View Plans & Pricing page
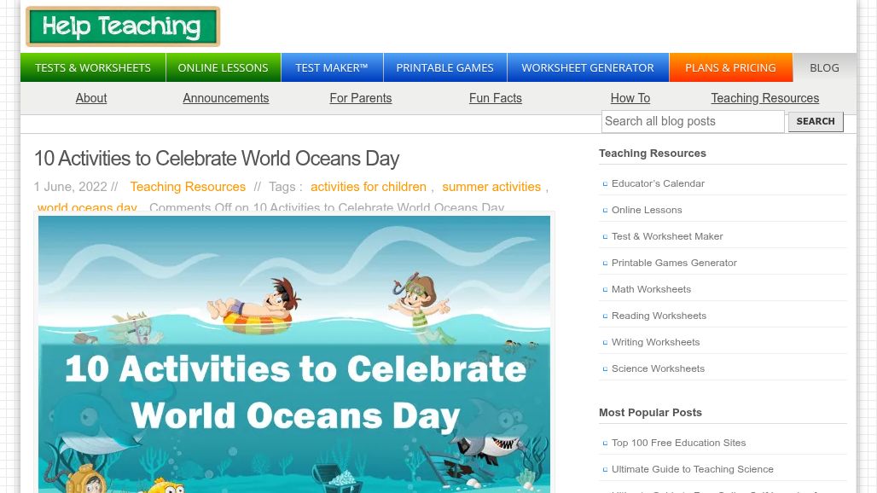Screen dimensions: 877x493 tap(730, 67)
